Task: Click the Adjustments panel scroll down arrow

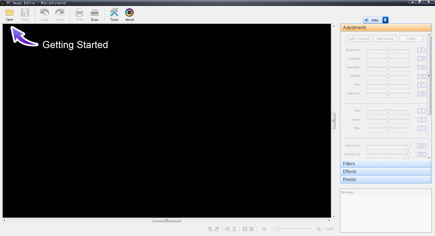Action: [x=429, y=158]
